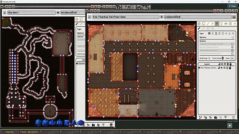Toggle visibility eye for Pax Tharkas 1st Flo layer
The height and width of the screenshot is (134, 239).
[x=222, y=68]
